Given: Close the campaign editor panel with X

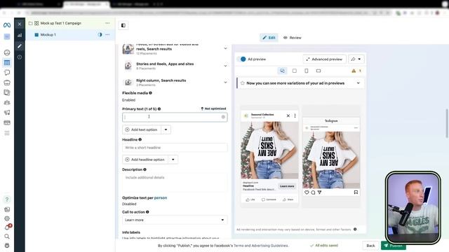Looking at the screenshot, I should coord(20,24).
